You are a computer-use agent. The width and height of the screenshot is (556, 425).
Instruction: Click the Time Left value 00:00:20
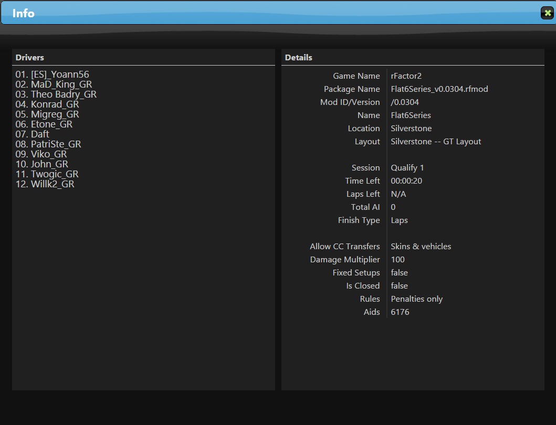click(406, 181)
